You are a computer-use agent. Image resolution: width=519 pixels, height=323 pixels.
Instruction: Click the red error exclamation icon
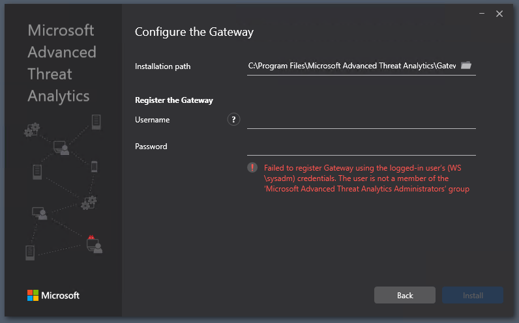point(252,167)
